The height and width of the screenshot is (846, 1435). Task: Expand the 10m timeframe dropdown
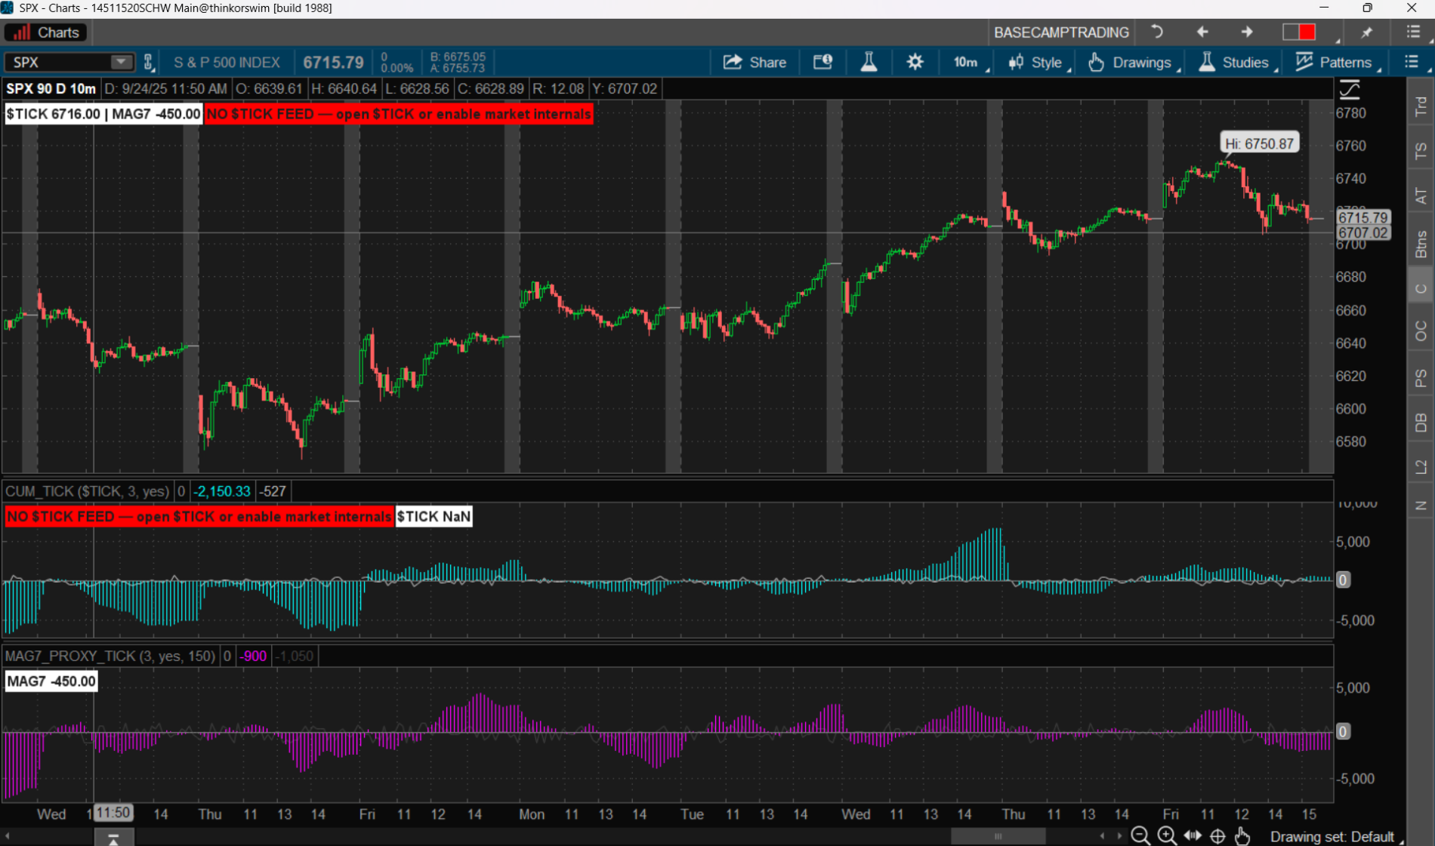tap(970, 63)
